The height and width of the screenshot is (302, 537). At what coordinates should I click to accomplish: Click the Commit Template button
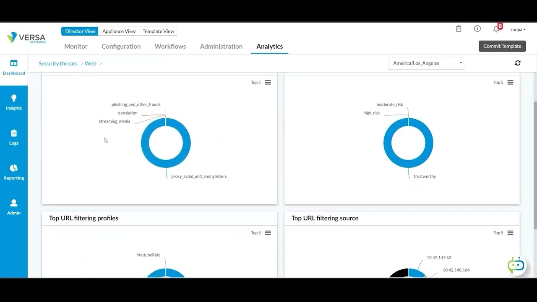tap(502, 46)
